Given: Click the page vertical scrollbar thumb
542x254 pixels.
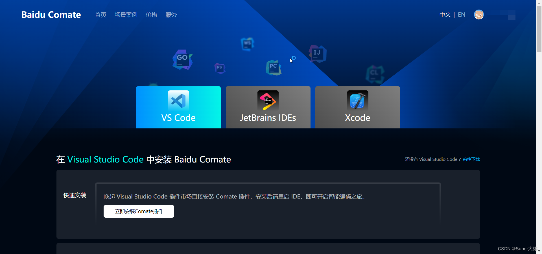Looking at the screenshot, I should [x=539, y=29].
